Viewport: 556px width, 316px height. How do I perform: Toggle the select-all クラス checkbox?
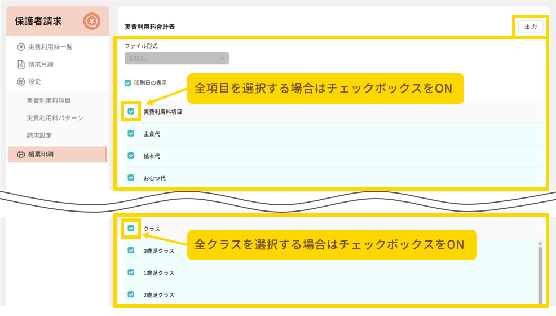point(131,229)
